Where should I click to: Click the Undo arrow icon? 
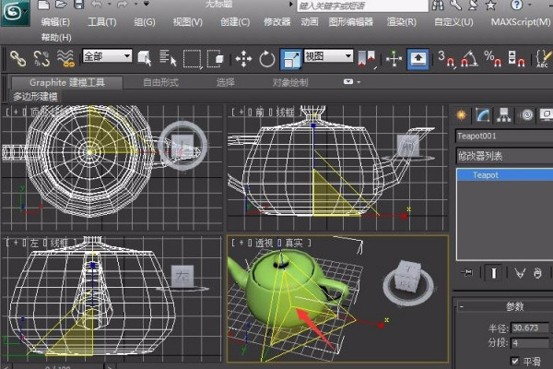click(x=97, y=5)
